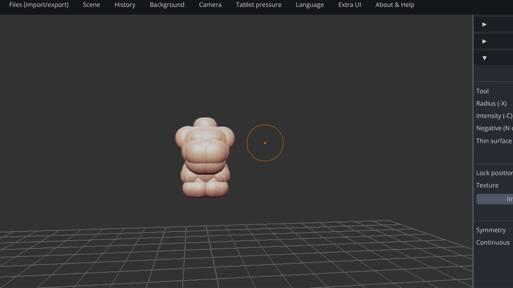Screen dimensions: 513x288
Task: Collapse the expanded panel with the down arrow
Action: [485, 58]
